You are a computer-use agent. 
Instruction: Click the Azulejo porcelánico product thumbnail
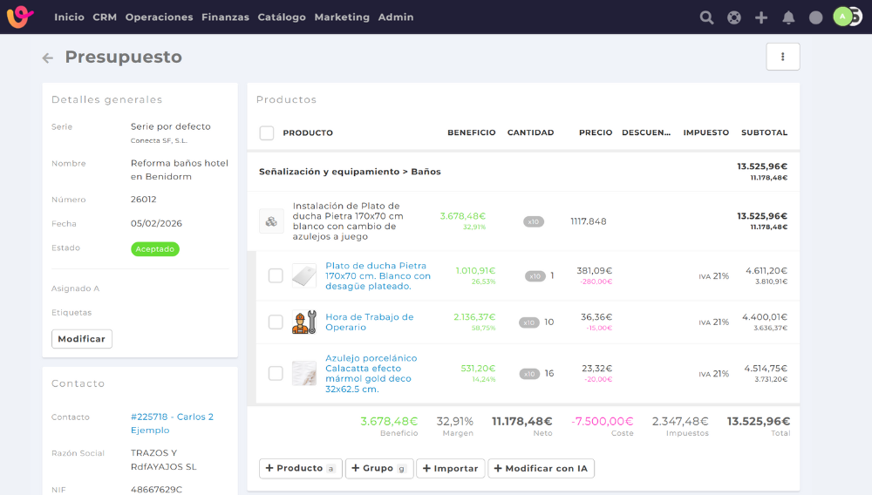click(x=304, y=373)
